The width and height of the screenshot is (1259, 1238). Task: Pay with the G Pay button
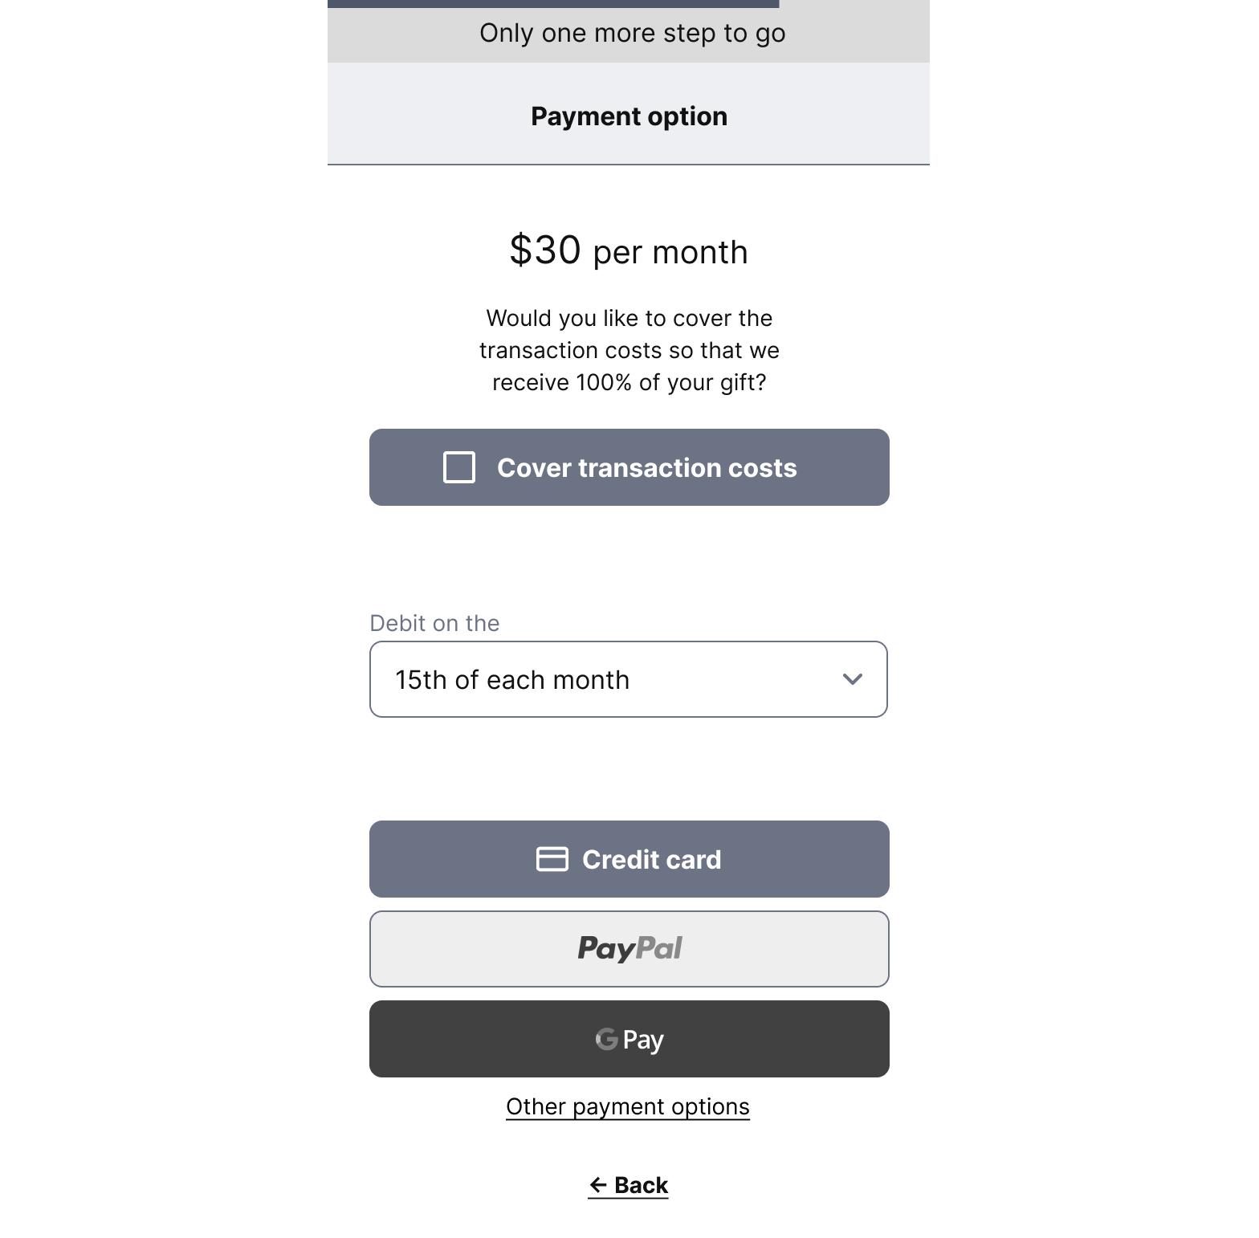629,1039
